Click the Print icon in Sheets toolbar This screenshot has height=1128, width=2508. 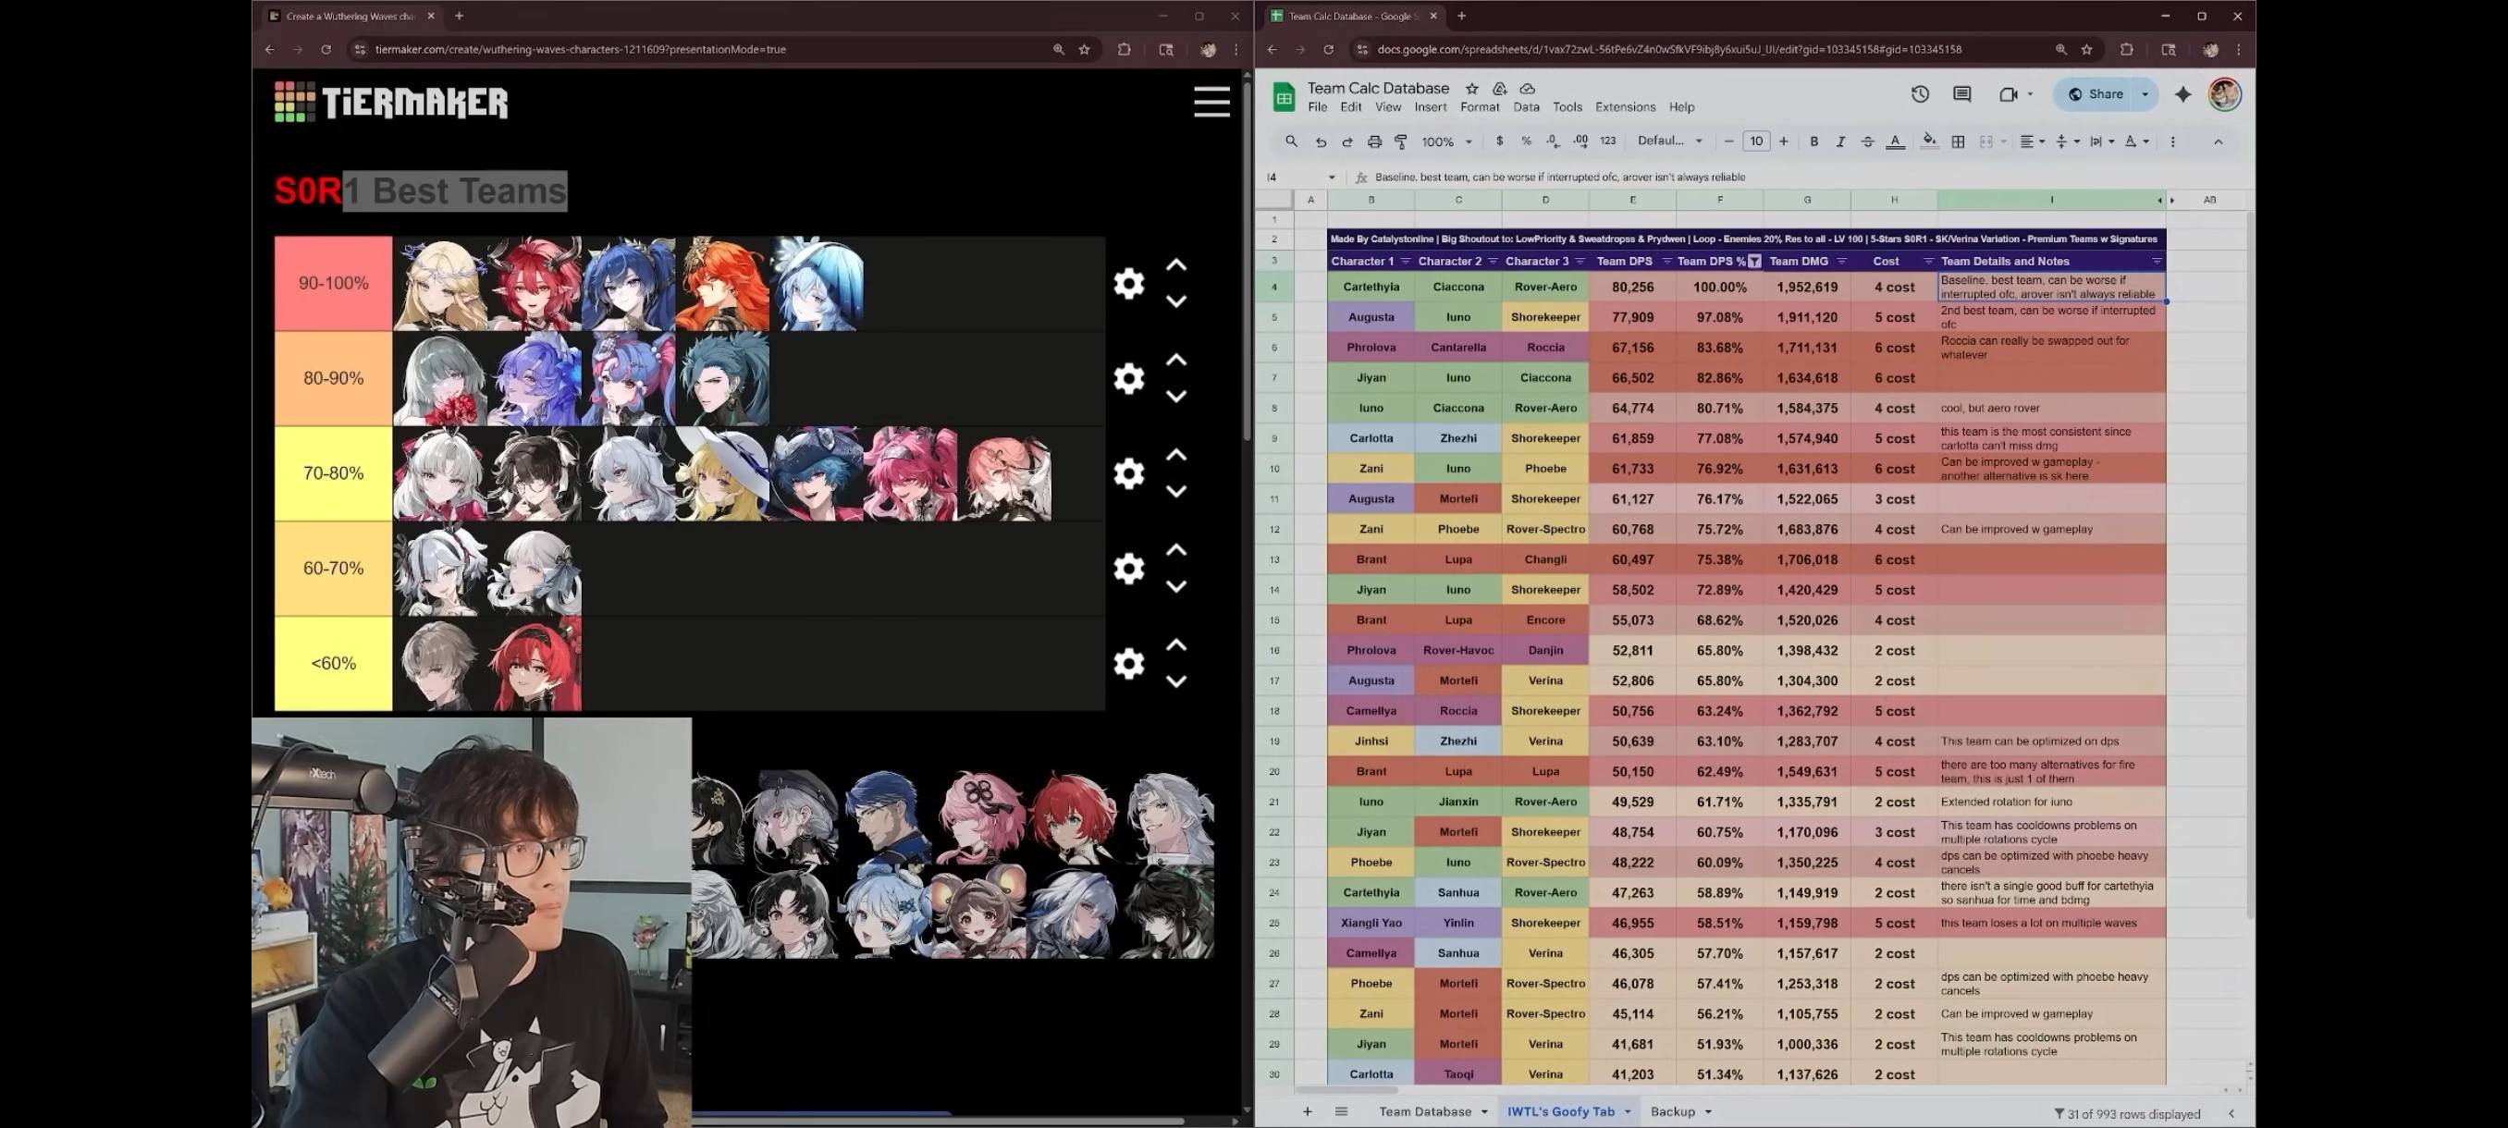1373,141
